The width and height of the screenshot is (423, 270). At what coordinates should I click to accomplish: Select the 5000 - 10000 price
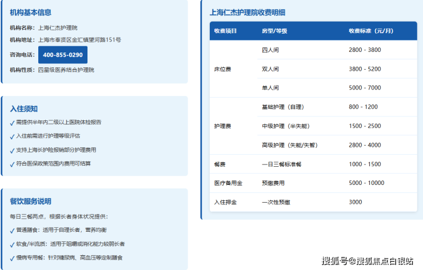(366, 183)
